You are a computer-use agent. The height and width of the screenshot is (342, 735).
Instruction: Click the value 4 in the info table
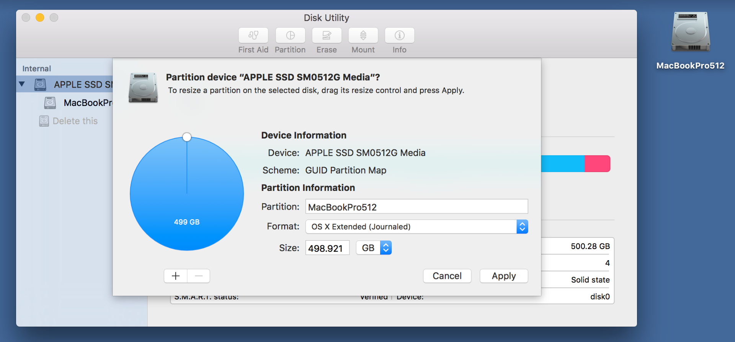[x=608, y=263]
